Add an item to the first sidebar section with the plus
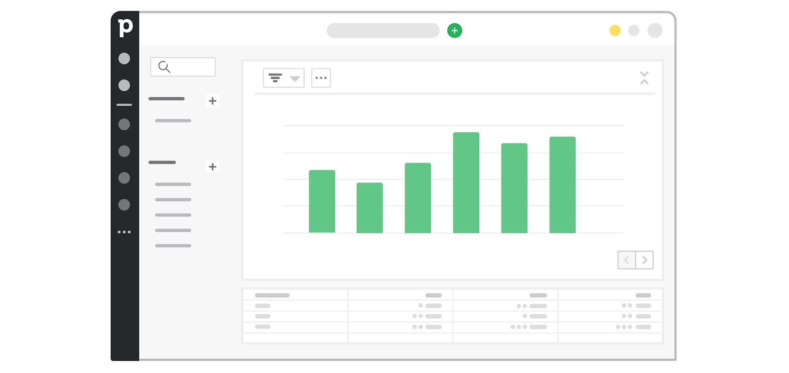 213,101
